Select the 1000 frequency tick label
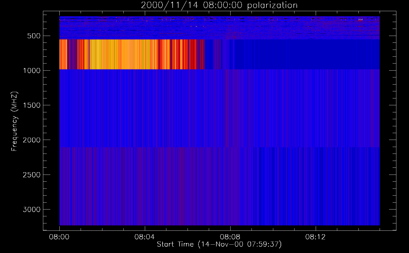This screenshot has width=409, height=253. 32,71
